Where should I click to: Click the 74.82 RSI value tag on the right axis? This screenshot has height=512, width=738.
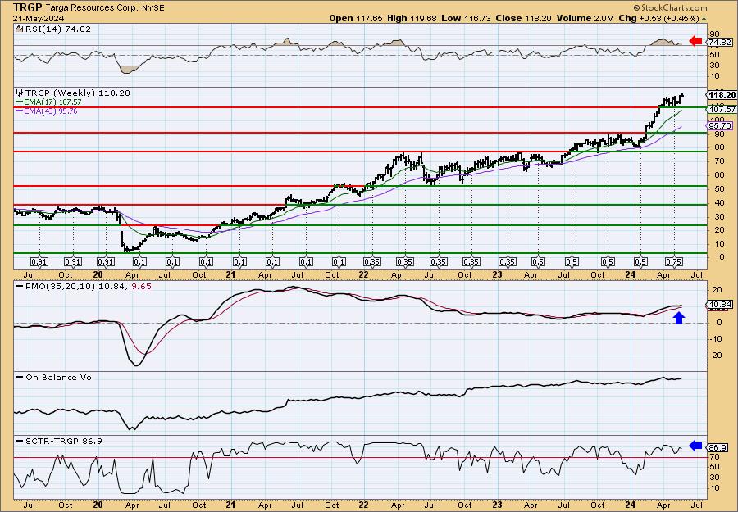click(720, 43)
